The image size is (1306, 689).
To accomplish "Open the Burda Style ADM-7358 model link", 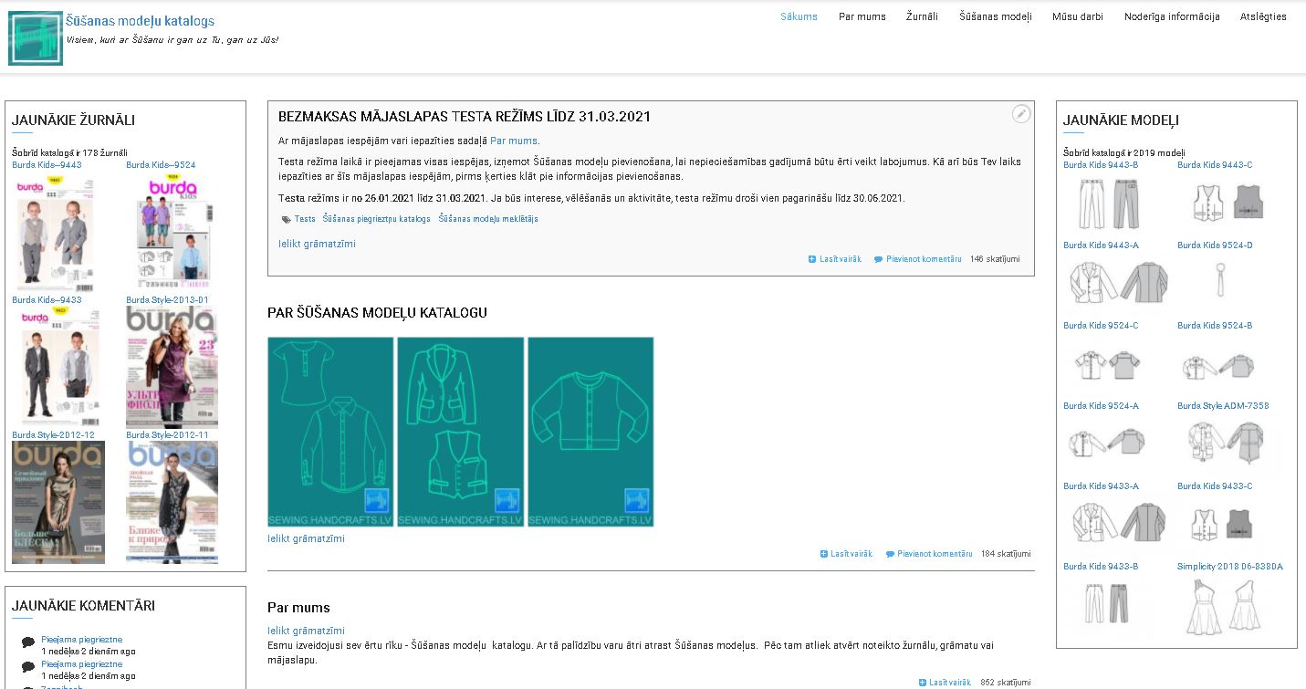I will [x=1223, y=406].
